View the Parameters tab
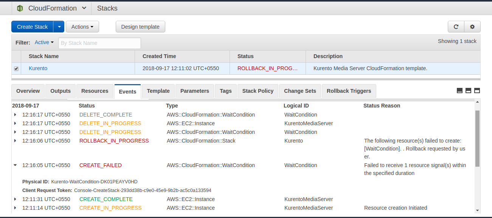Image resolution: width=492 pixels, height=218 pixels. tap(194, 91)
